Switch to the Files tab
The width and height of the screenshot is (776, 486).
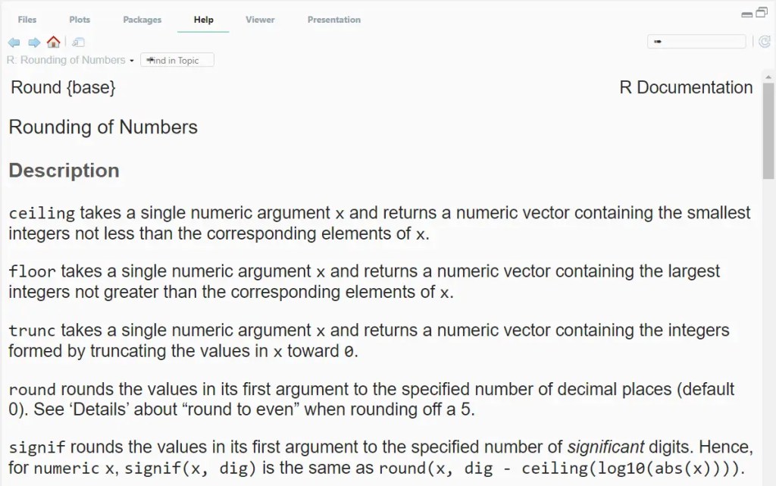pyautogui.click(x=27, y=20)
